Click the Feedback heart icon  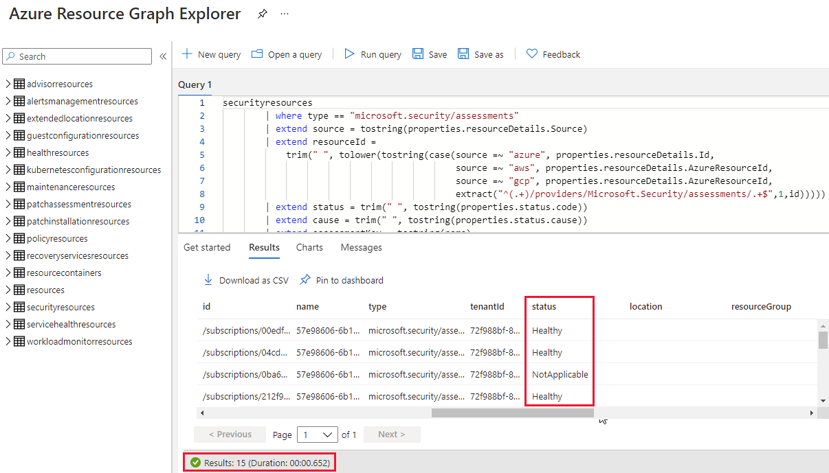click(x=532, y=54)
